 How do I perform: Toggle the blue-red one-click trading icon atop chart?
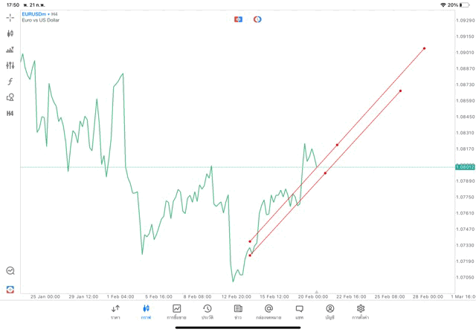[238, 19]
